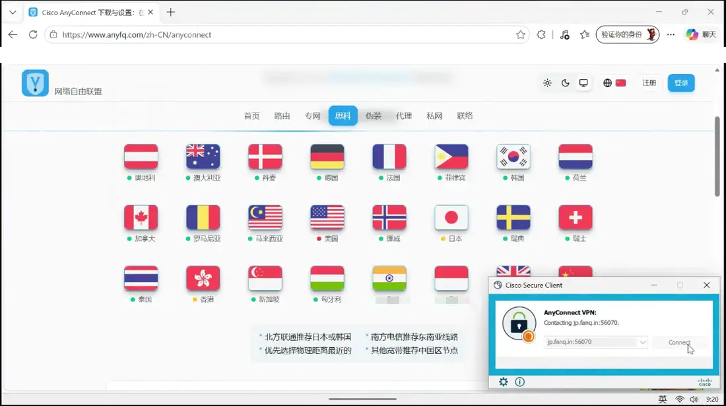
Task: Open the browser settings three-dot menu
Action: tap(671, 35)
